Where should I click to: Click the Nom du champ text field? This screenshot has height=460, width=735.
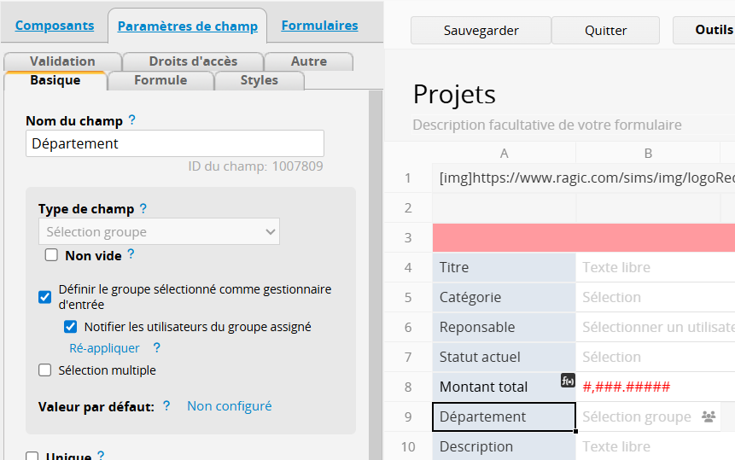click(x=175, y=143)
